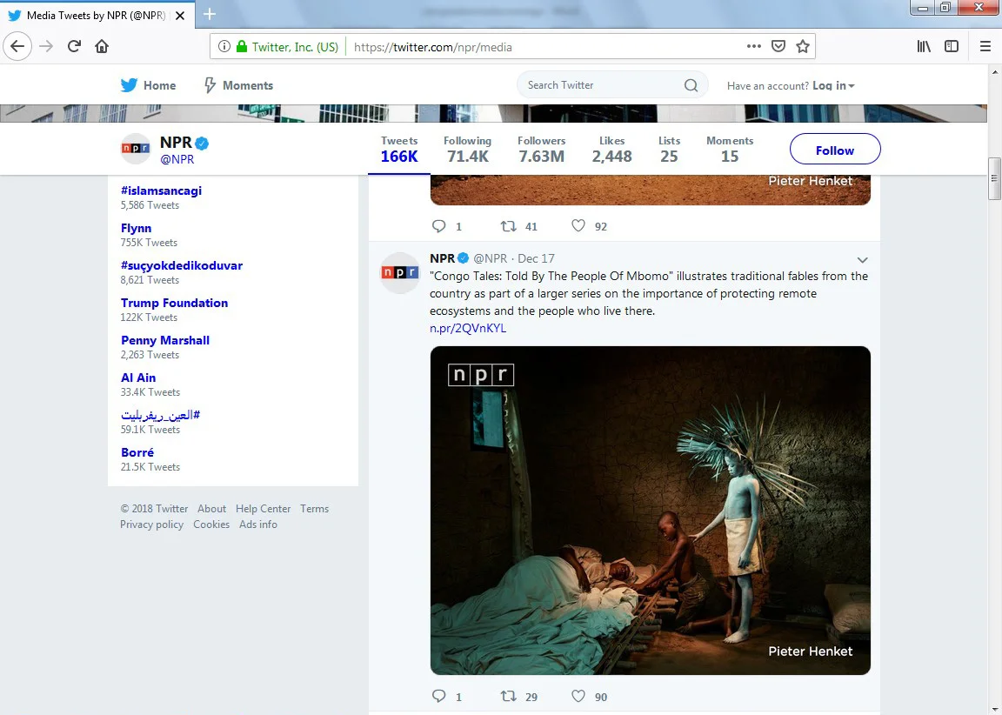The height and width of the screenshot is (715, 1002).
Task: Open the Penny Marshall trend
Action: (x=165, y=340)
